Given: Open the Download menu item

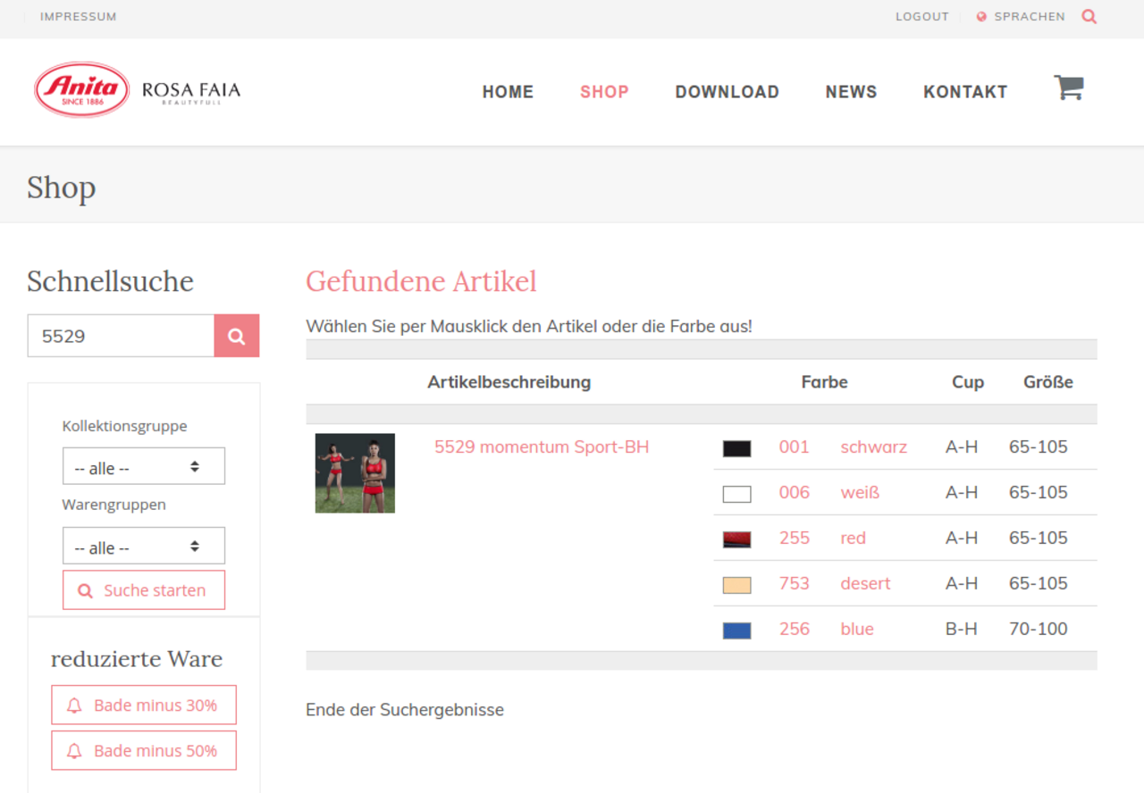Looking at the screenshot, I should [x=727, y=92].
